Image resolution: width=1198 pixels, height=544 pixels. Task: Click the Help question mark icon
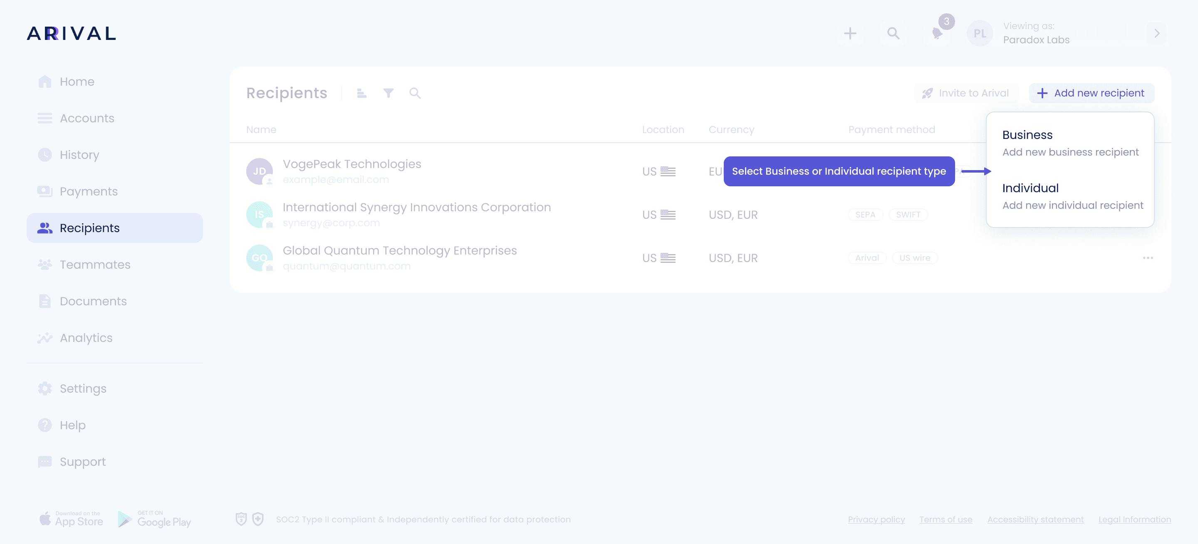(45, 425)
